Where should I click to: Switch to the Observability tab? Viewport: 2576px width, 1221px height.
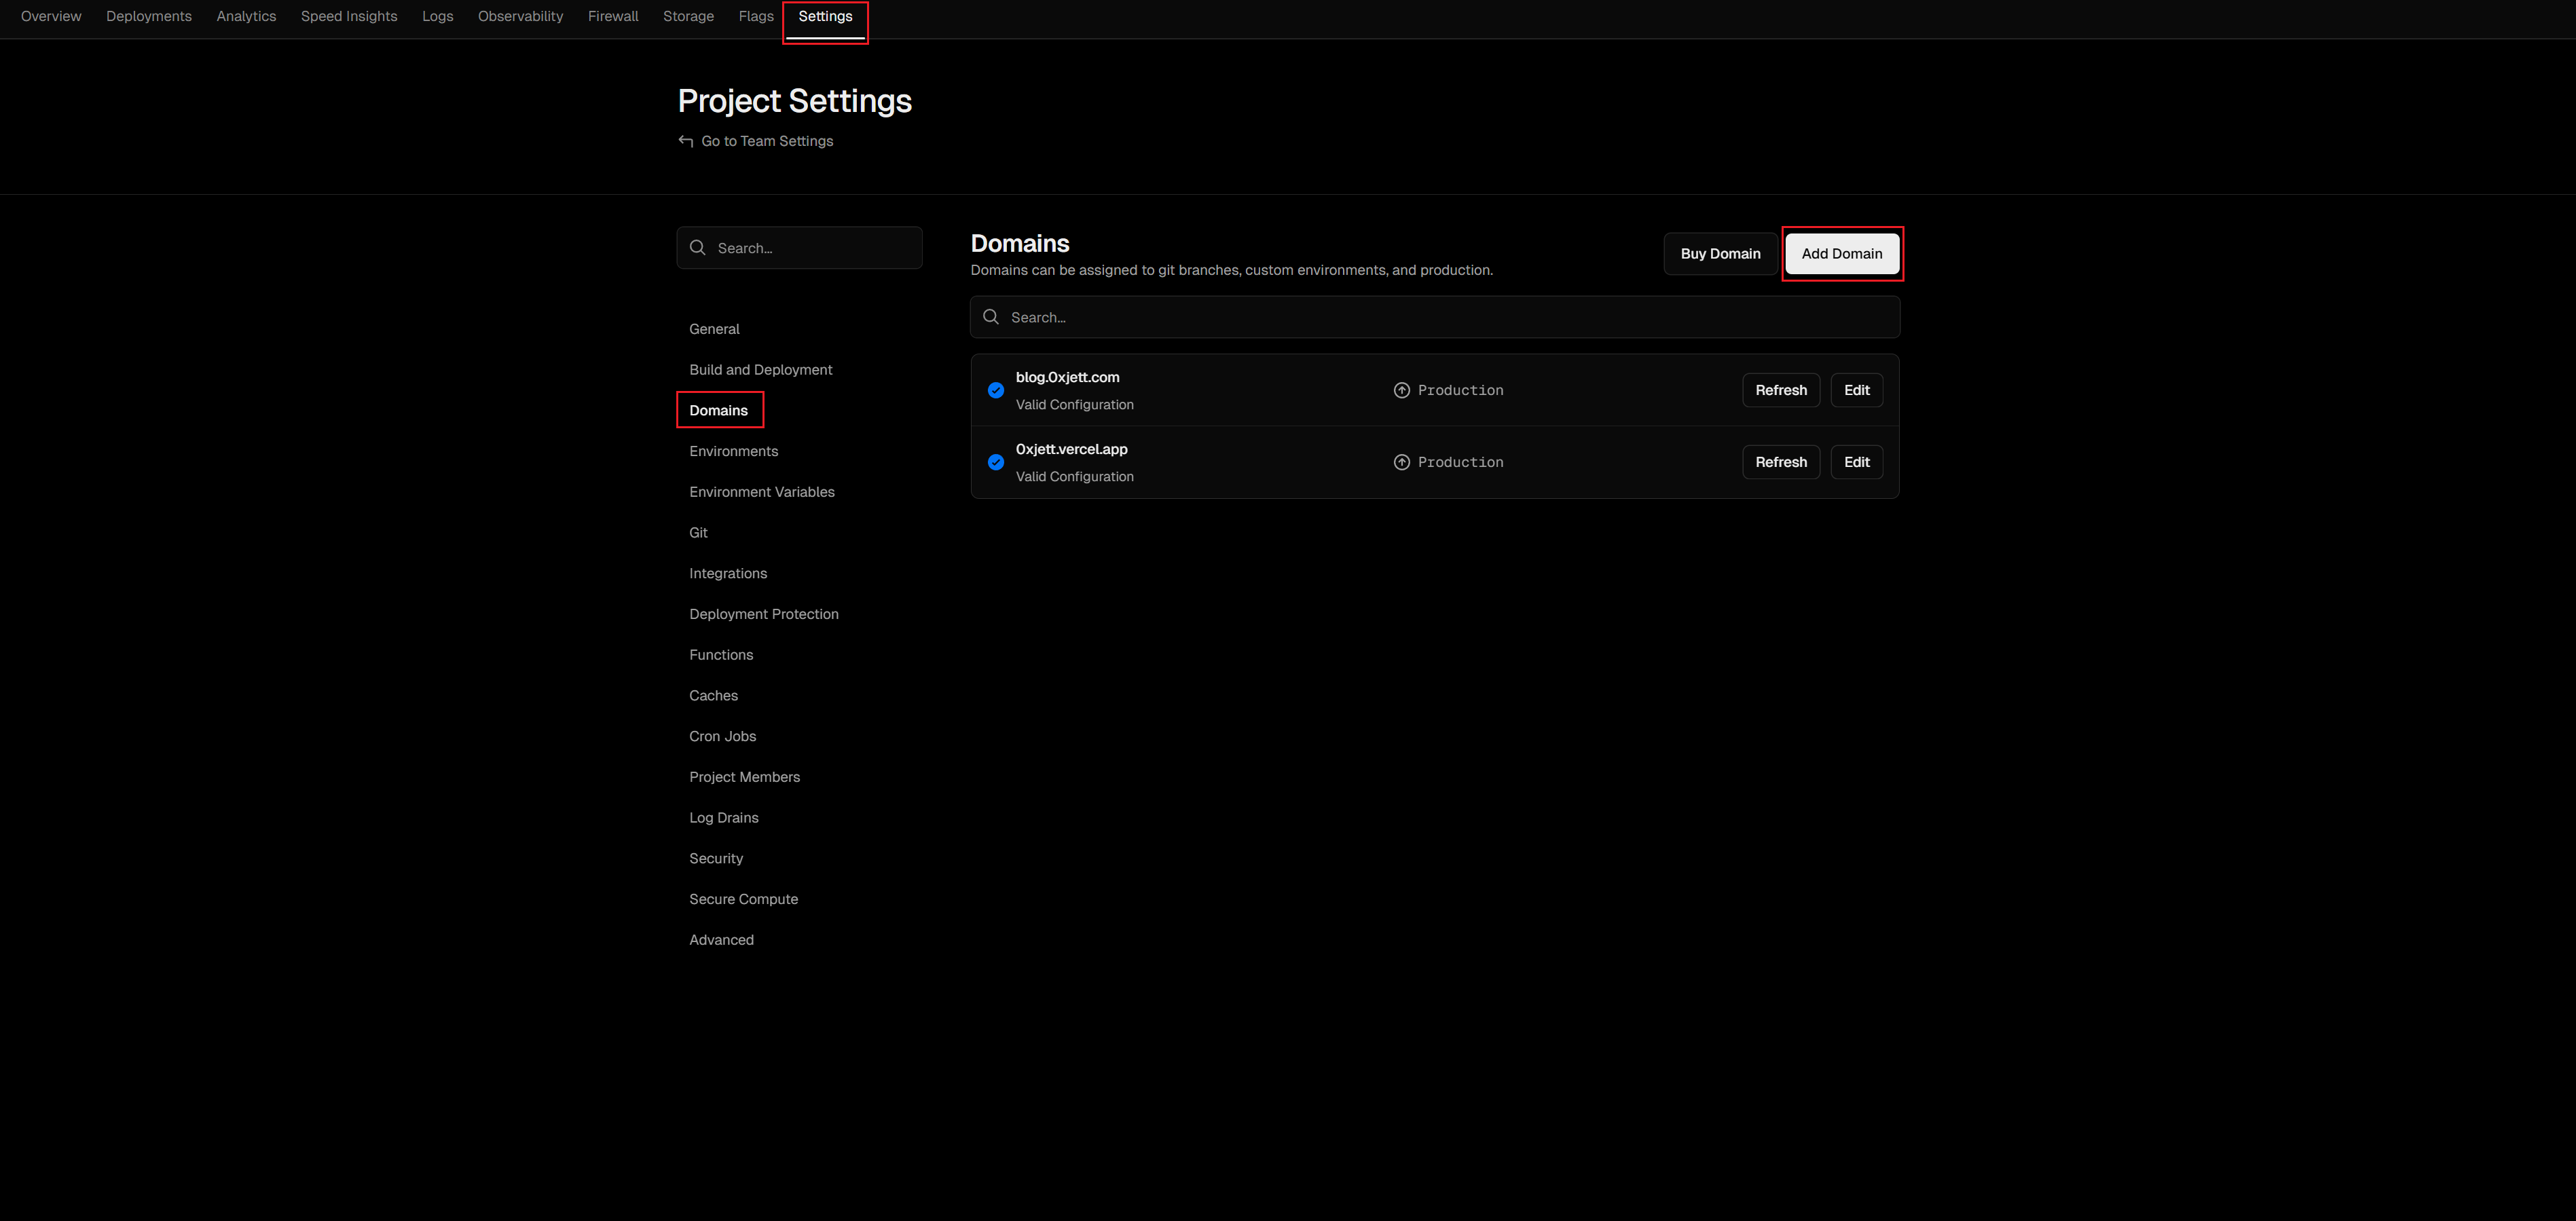[520, 16]
